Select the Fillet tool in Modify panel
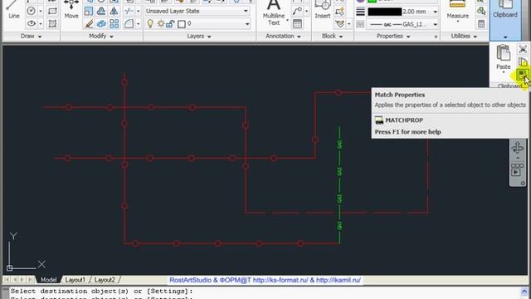 pyautogui.click(x=129, y=23)
